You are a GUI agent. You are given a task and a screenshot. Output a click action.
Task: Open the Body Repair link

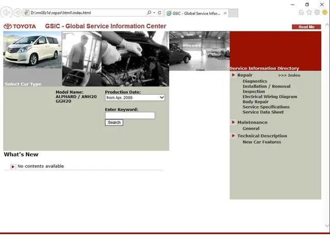pos(255,102)
